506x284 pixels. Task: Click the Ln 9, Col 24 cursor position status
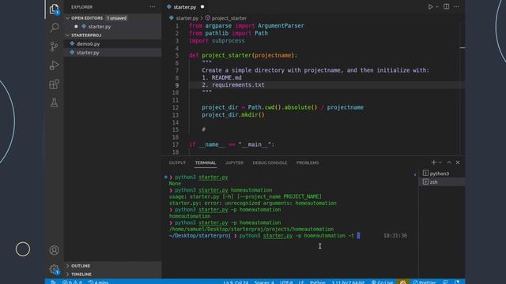(236, 282)
